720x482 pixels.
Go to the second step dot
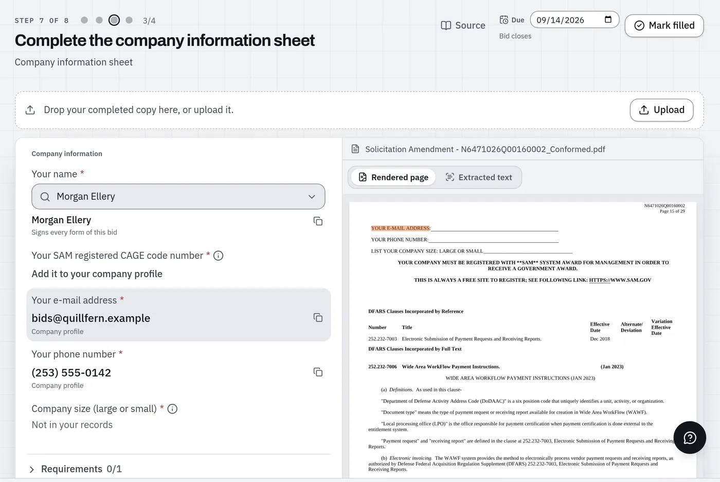click(99, 20)
